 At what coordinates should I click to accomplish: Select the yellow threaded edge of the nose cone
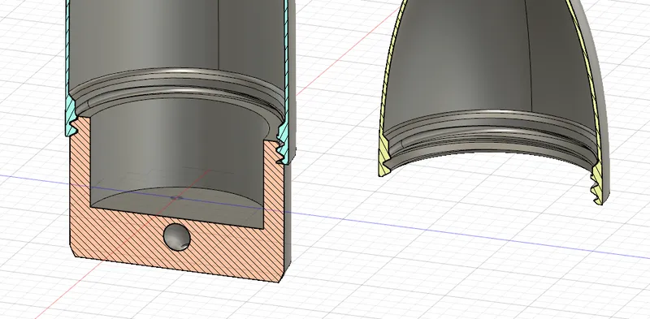click(x=597, y=183)
